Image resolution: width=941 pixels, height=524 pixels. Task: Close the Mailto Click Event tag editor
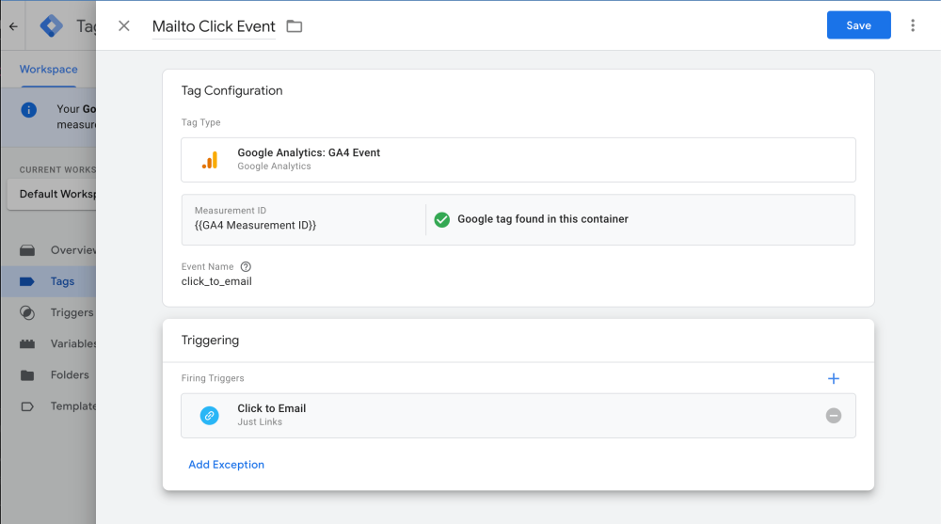(123, 25)
